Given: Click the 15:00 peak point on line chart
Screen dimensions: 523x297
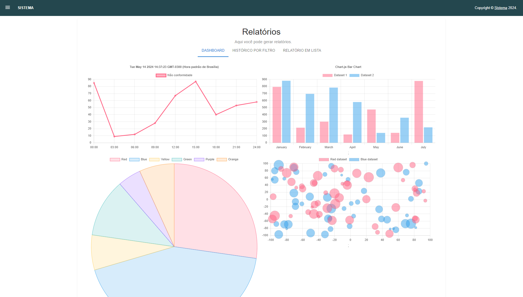Looking at the screenshot, I should (196, 82).
